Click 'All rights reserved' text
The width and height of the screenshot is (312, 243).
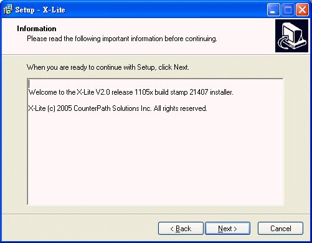tap(180, 108)
